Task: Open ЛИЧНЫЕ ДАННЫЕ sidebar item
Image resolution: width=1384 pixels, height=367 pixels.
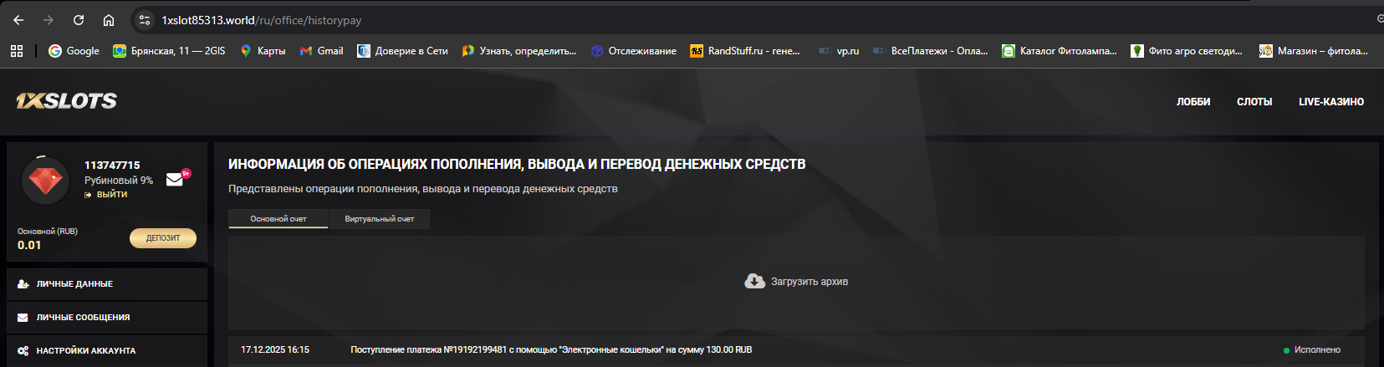Action: click(107, 284)
